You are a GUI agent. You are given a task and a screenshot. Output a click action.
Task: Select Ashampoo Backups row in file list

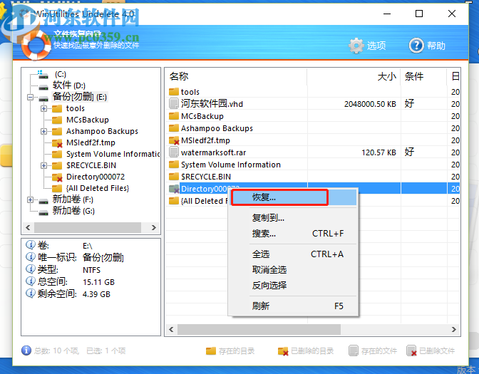pos(312,128)
